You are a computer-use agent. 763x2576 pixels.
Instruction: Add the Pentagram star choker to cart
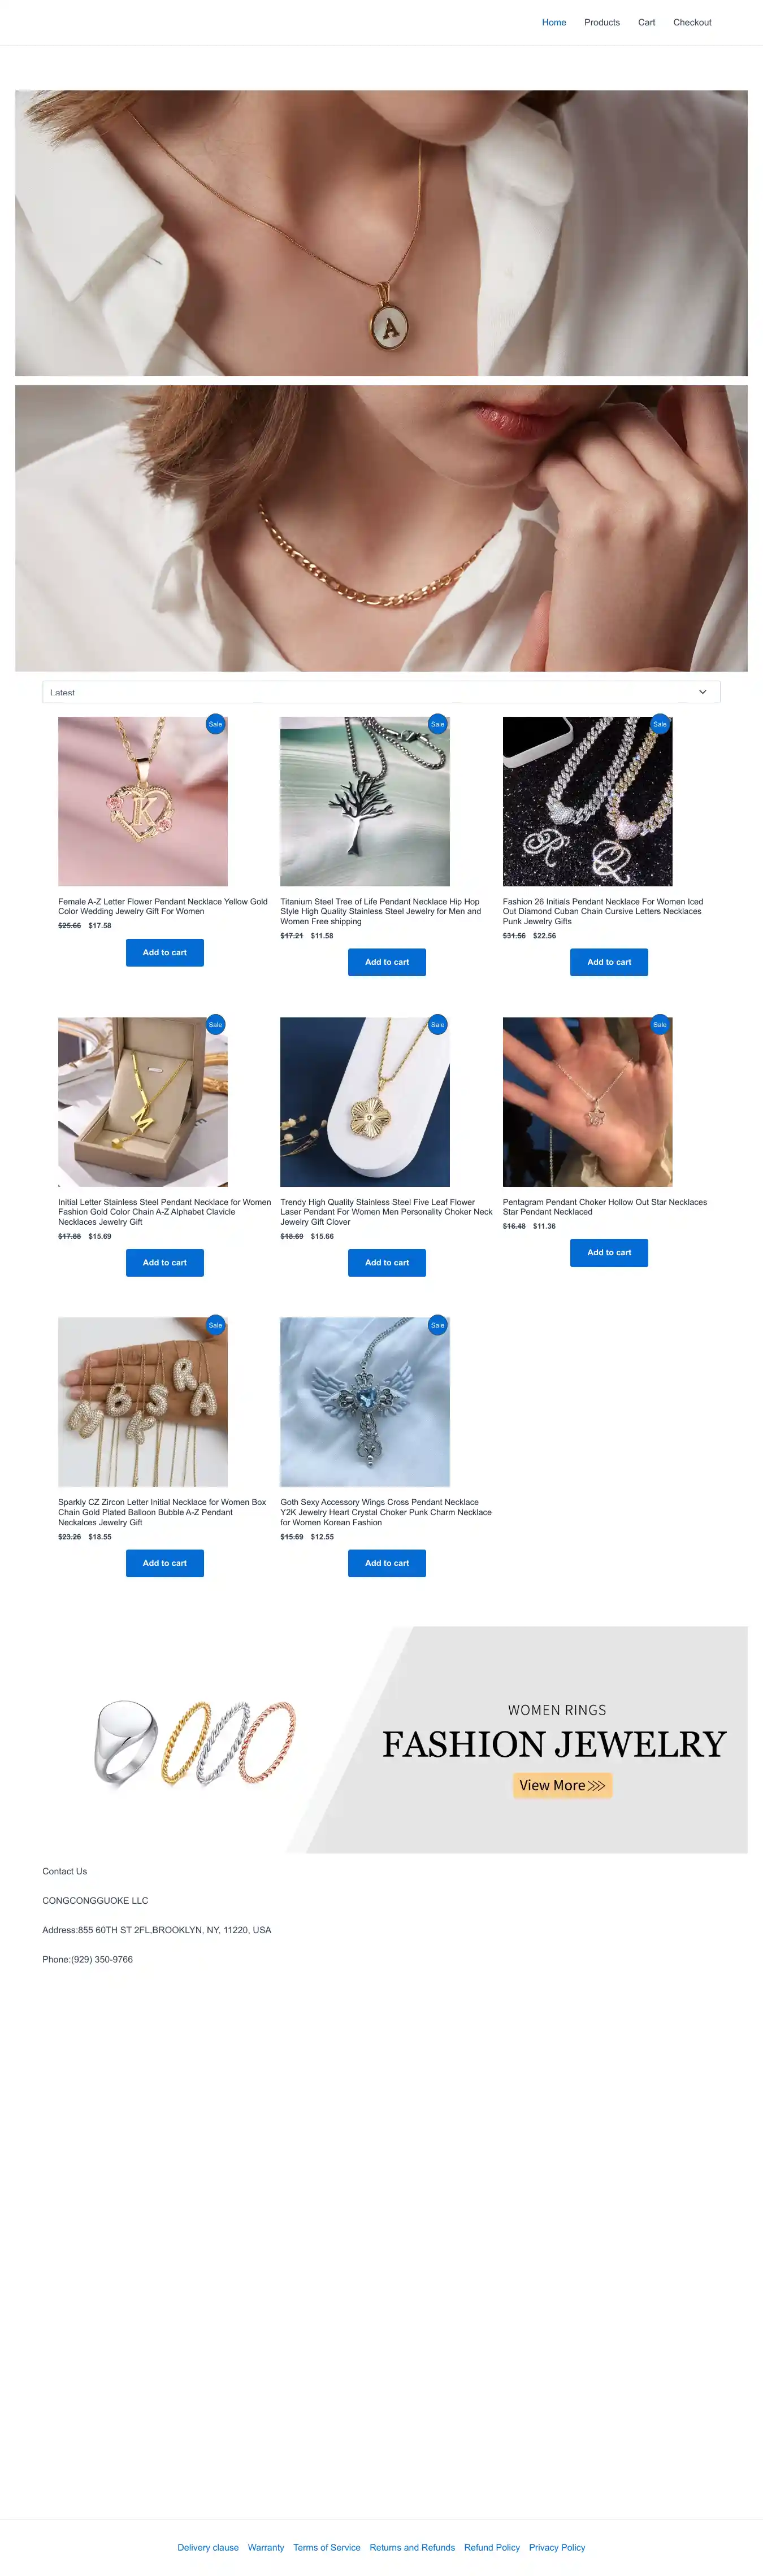pyautogui.click(x=609, y=1252)
